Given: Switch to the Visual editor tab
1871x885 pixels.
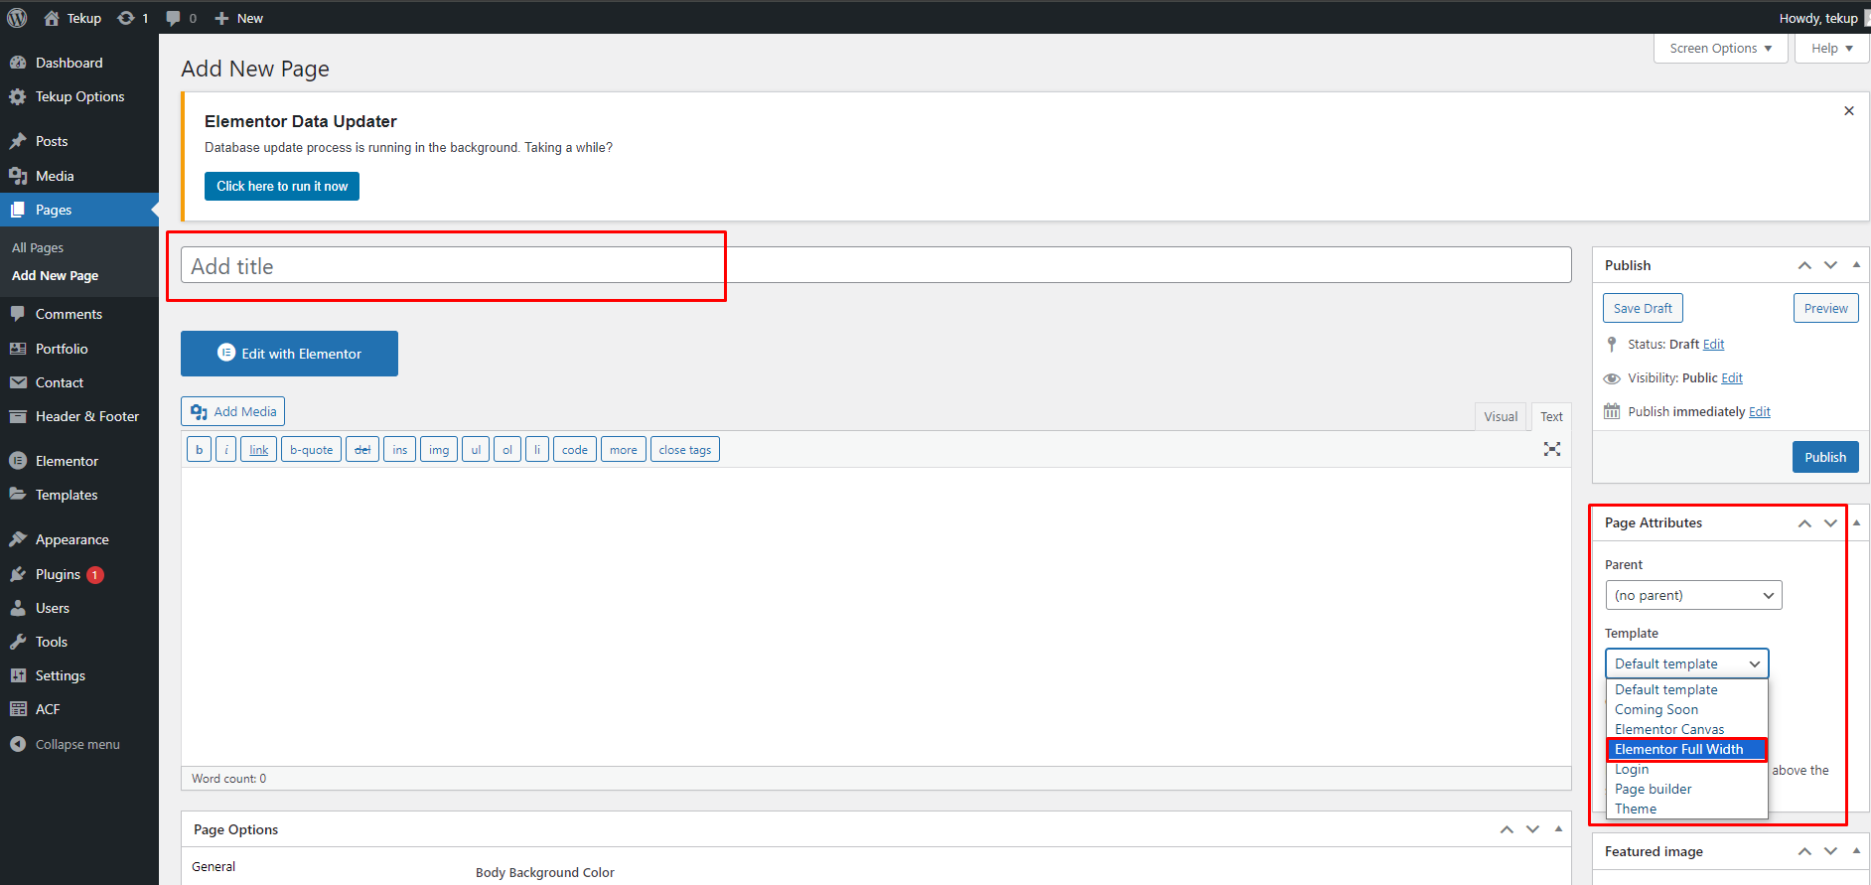Looking at the screenshot, I should [1501, 416].
